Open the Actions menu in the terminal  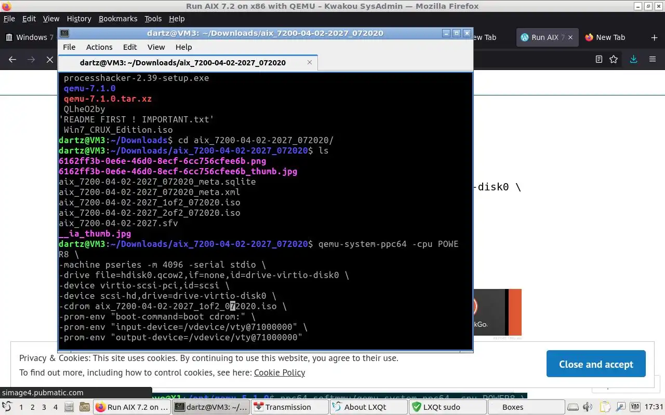coord(99,47)
